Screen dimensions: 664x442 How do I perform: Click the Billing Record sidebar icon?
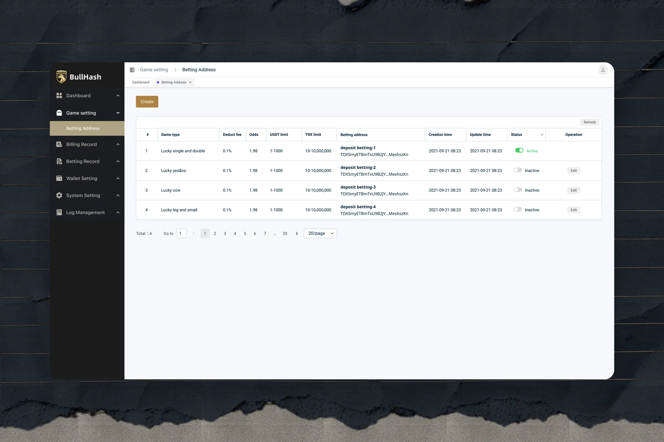[x=59, y=144]
